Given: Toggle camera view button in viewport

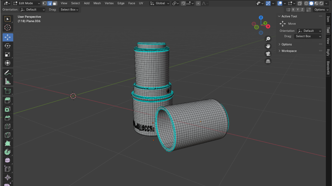Looking at the screenshot, I should coord(268,54).
